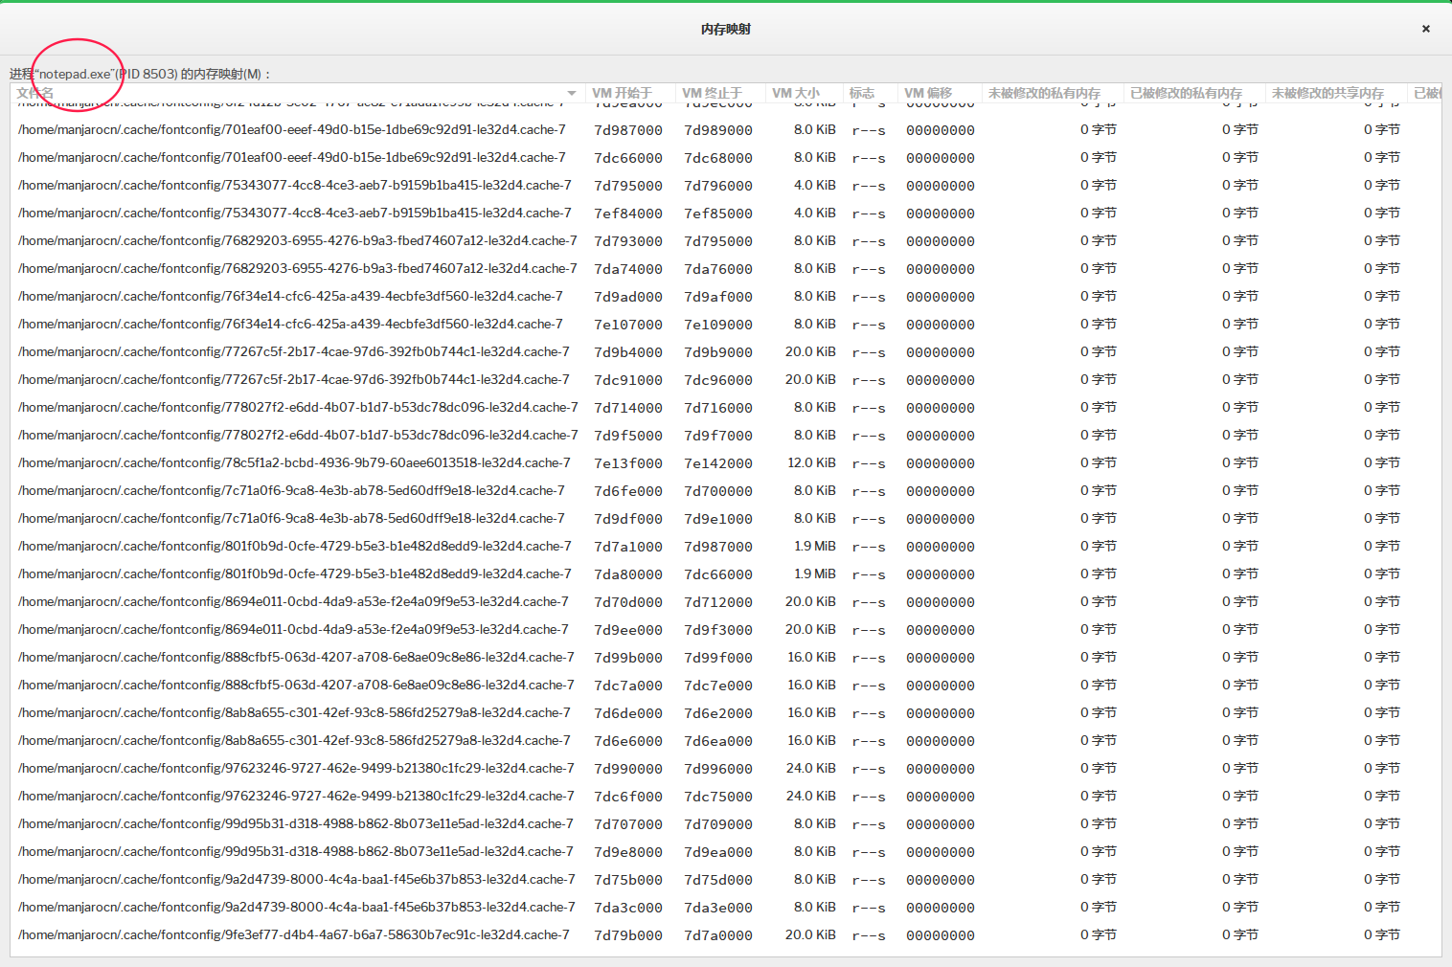Select the VM start address 7d9ad000
This screenshot has width=1452, height=967.
pyautogui.click(x=628, y=297)
